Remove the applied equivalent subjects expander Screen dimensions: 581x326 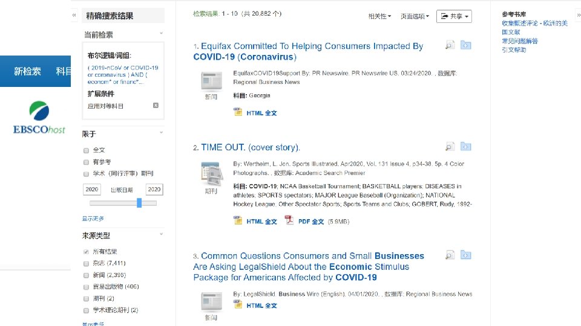[x=156, y=105]
